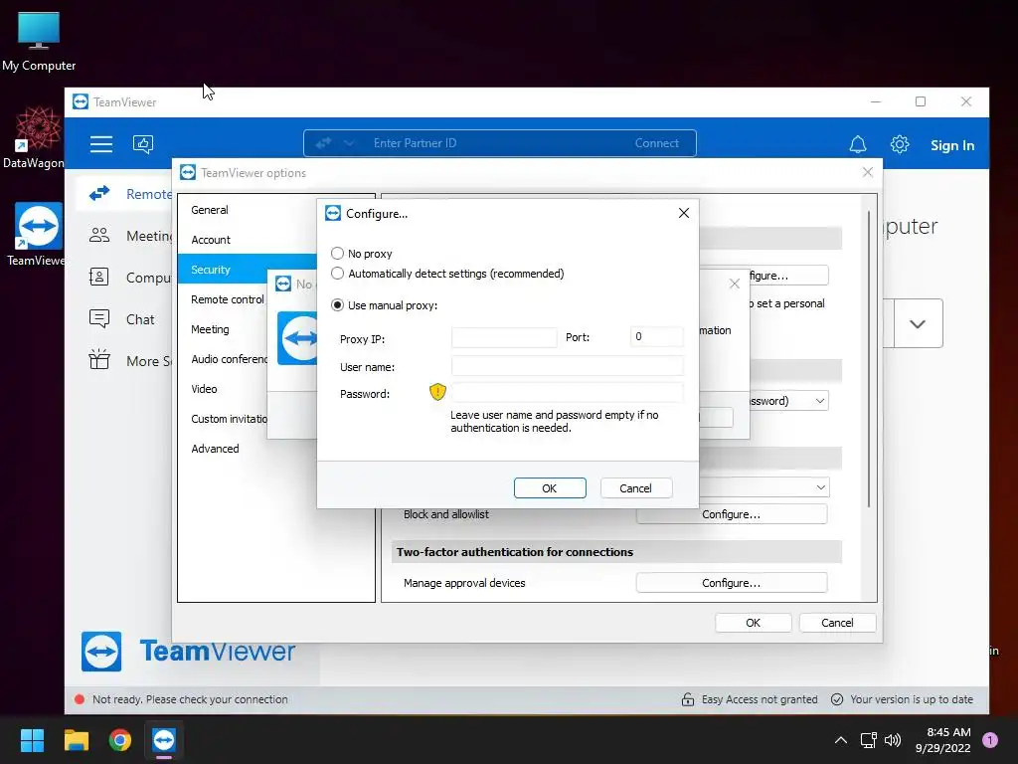The width and height of the screenshot is (1018, 764).
Task: Open My Computer desktop icon
Action: click(x=39, y=41)
